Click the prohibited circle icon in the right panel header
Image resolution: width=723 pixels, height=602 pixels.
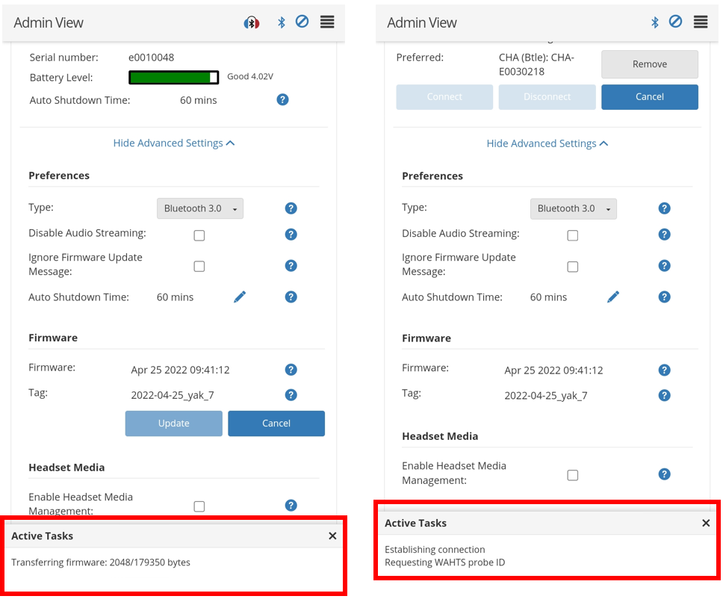pos(675,22)
